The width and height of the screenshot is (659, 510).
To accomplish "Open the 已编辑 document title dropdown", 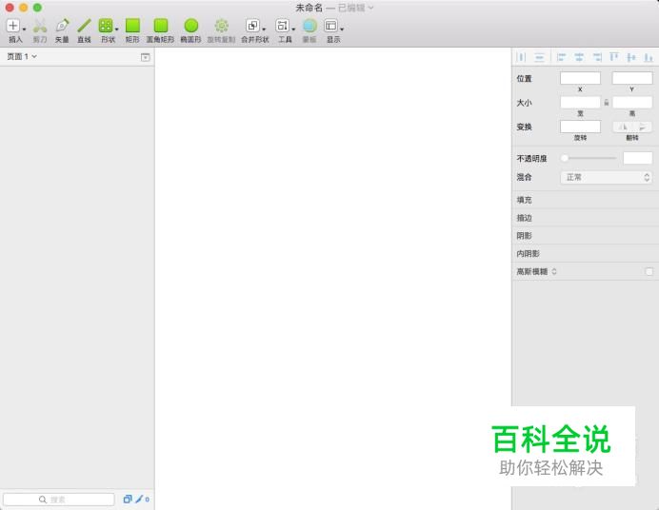I will [355, 8].
